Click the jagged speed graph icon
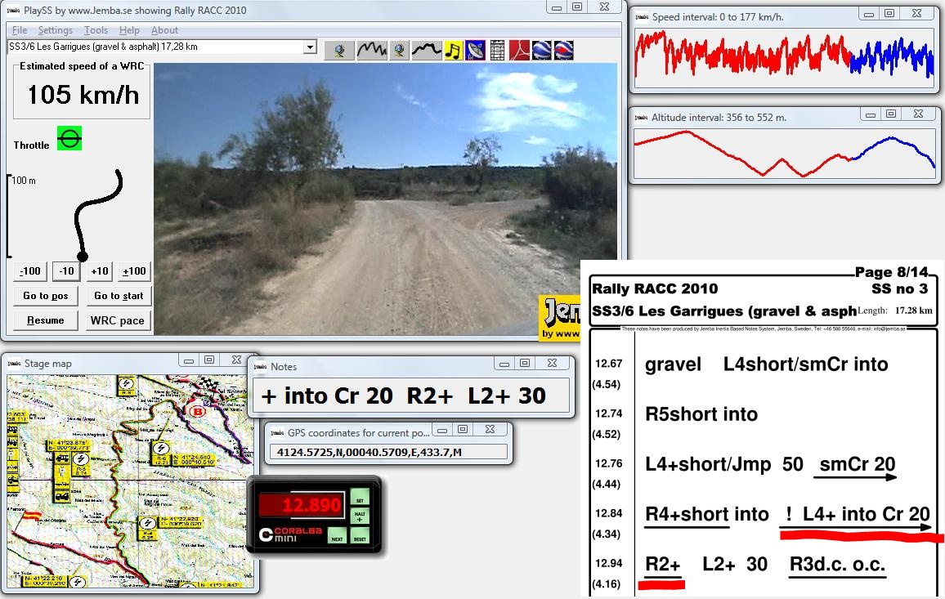Viewport: 945px width, 599px height. point(371,51)
